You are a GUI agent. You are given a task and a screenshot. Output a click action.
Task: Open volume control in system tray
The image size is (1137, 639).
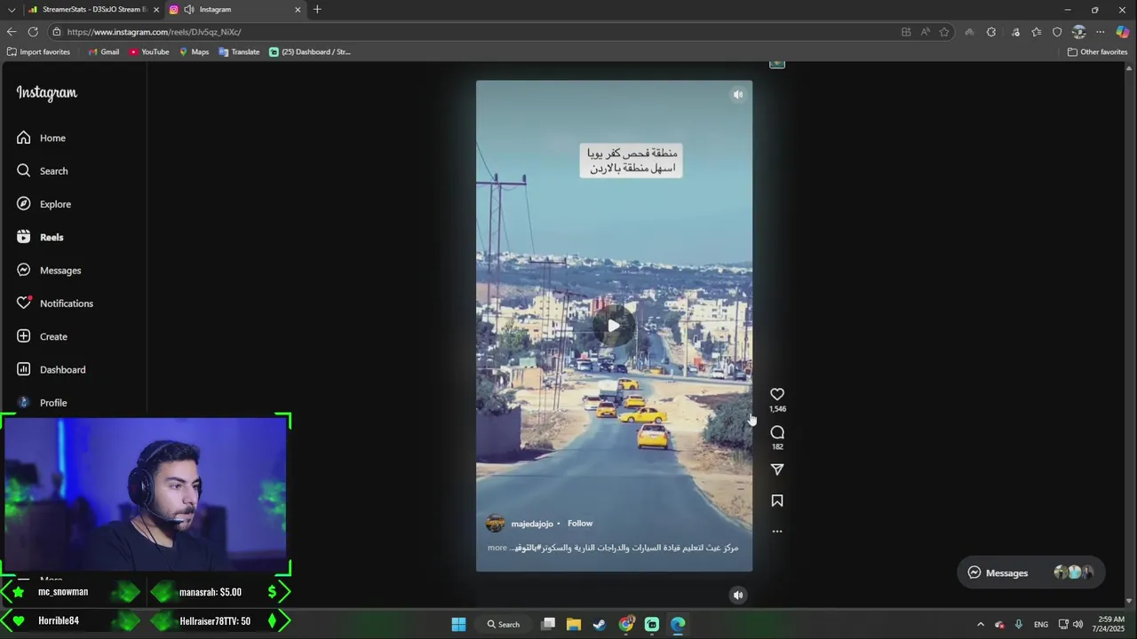click(1077, 624)
